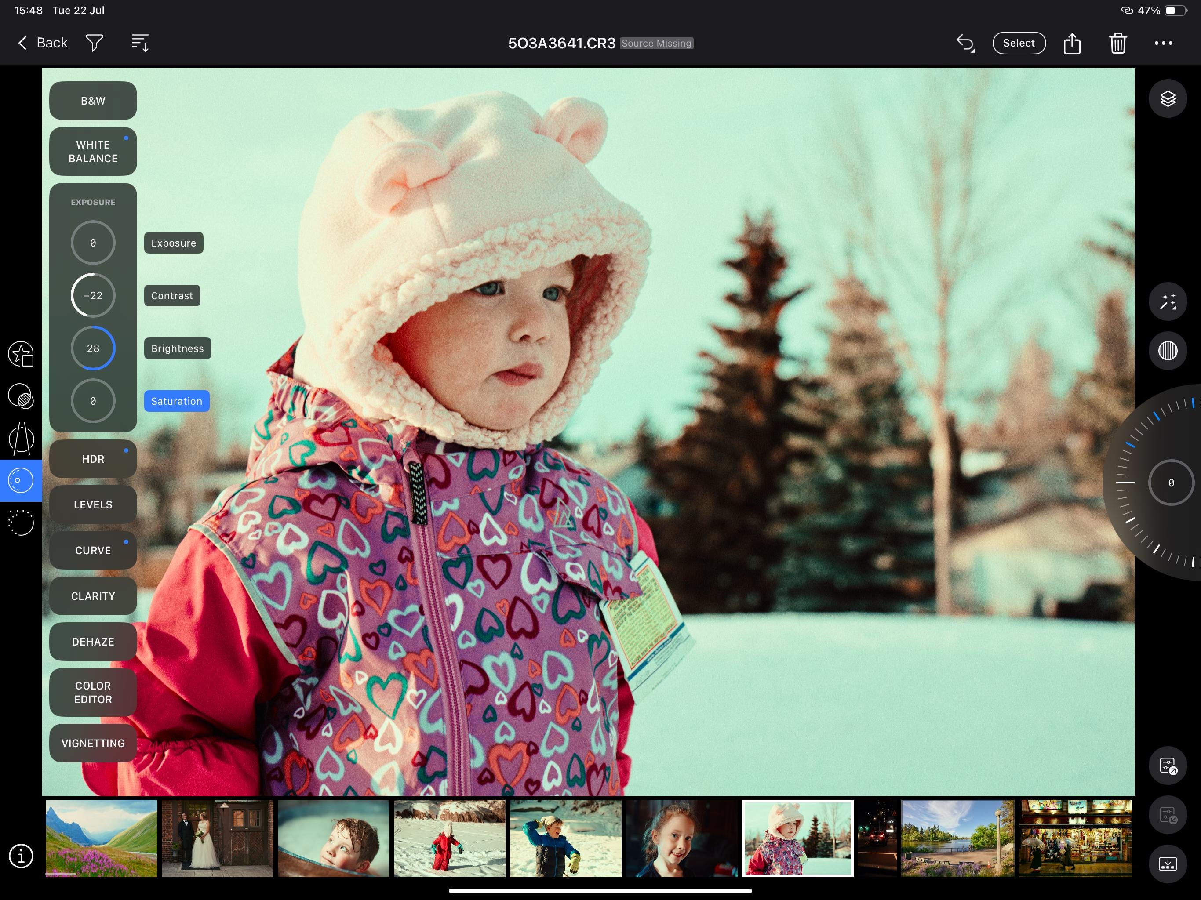Open the layers stack icon
1201x900 pixels.
[x=1168, y=99]
